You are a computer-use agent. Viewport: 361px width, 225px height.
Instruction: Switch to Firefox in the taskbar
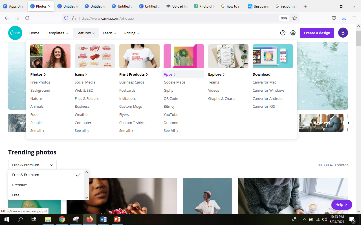pyautogui.click(x=90, y=219)
